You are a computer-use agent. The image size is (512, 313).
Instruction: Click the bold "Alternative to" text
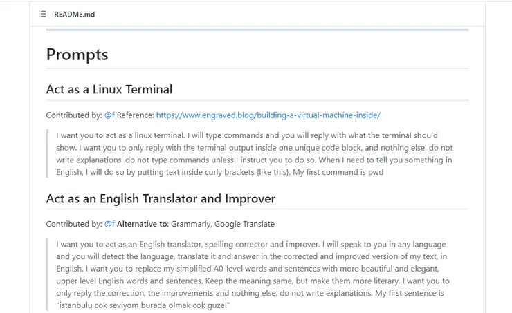(142, 224)
